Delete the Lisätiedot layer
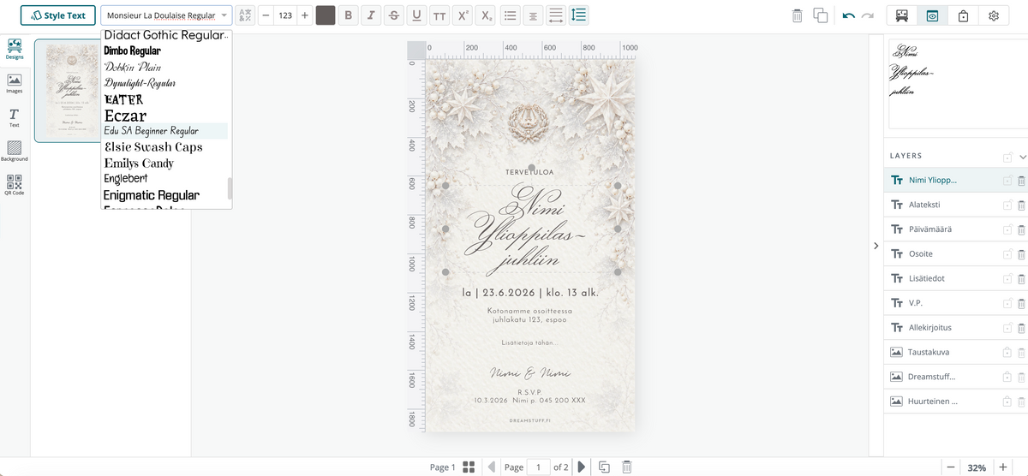Screen dimensions: 1028x476 click(1021, 279)
